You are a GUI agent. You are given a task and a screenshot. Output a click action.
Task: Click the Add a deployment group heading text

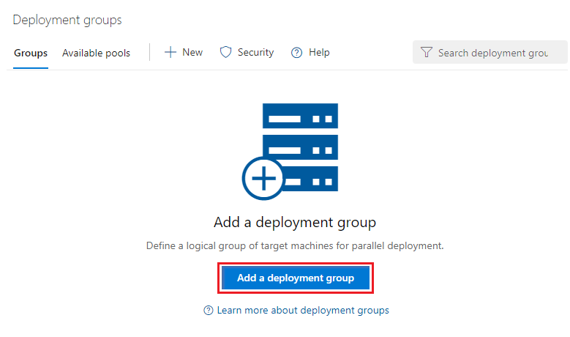(295, 222)
